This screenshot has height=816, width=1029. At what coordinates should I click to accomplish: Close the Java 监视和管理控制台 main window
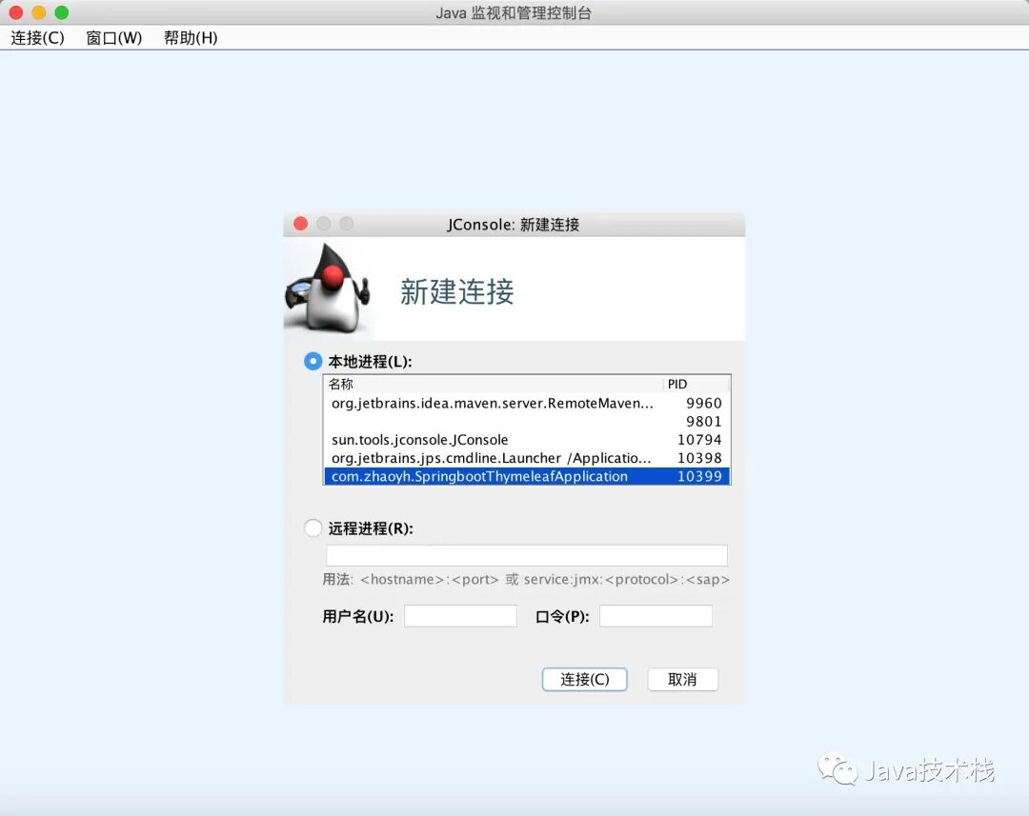16,12
